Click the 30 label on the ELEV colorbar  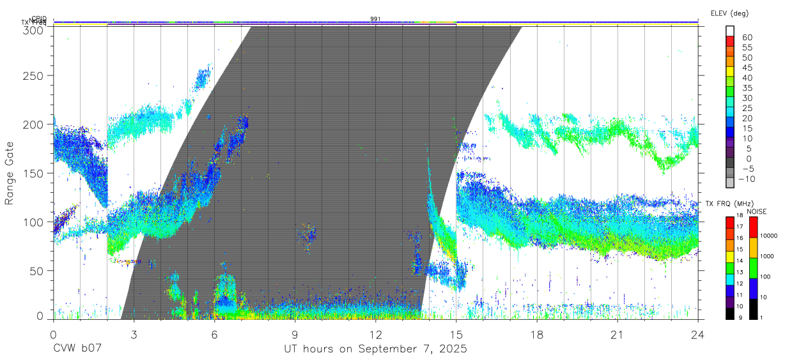(x=747, y=98)
